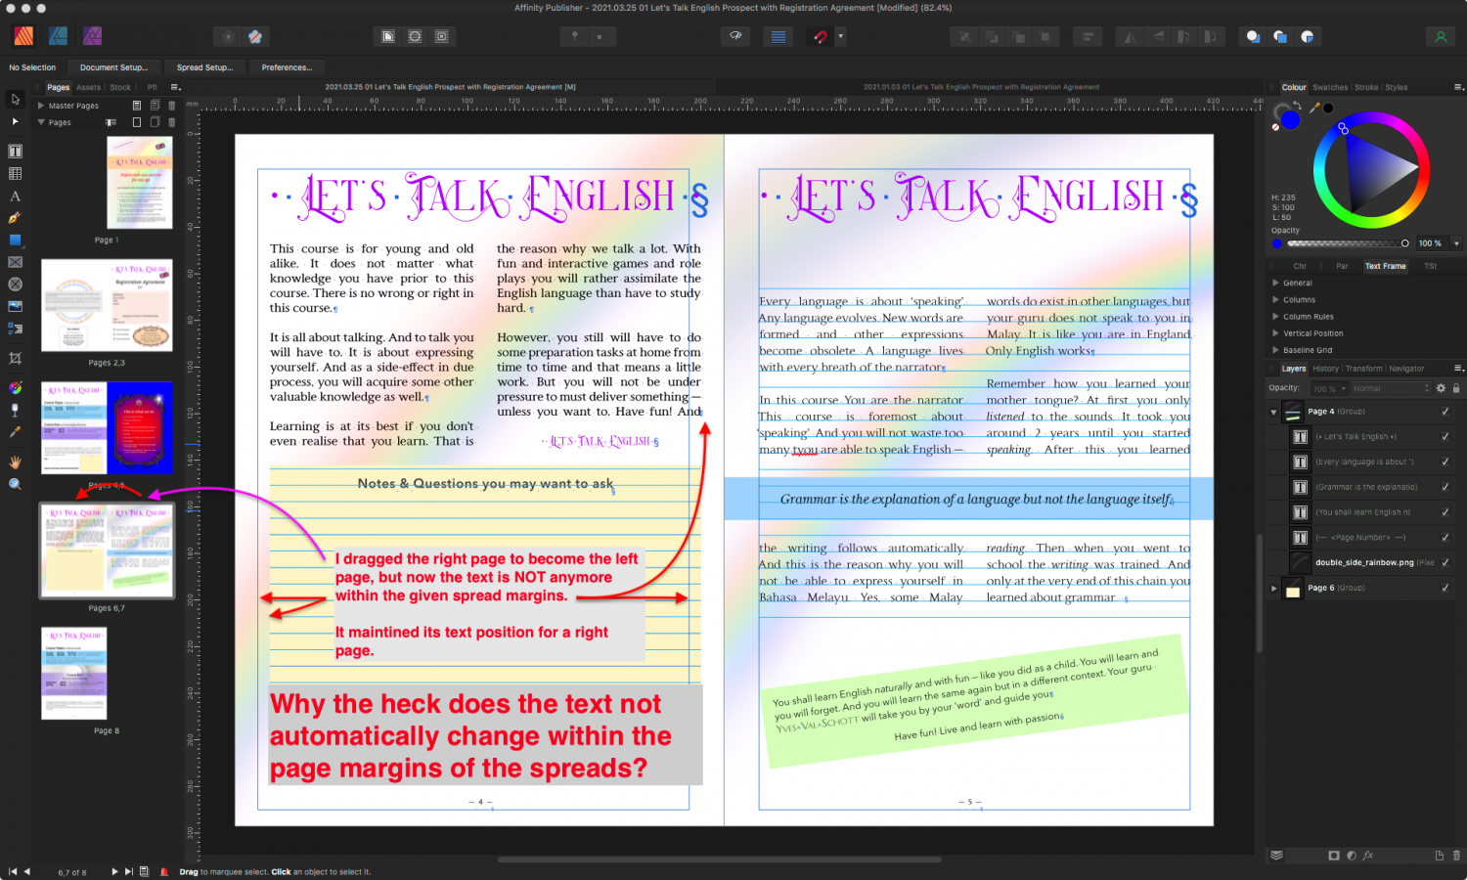Image resolution: width=1467 pixels, height=880 pixels.
Task: Toggle visibility of double_side_rainbow.png layer
Action: [x=1445, y=562]
